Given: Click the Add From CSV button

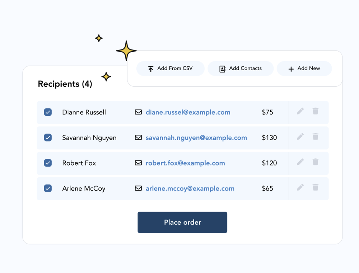Looking at the screenshot, I should [x=170, y=68].
